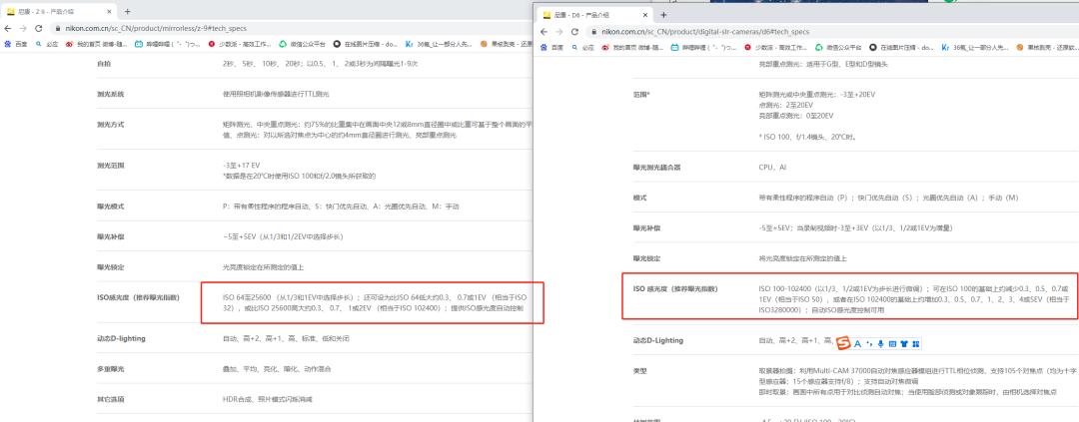1079x422 pixels.
Task: Open 微博 bookmark in right window
Action: coord(631,48)
